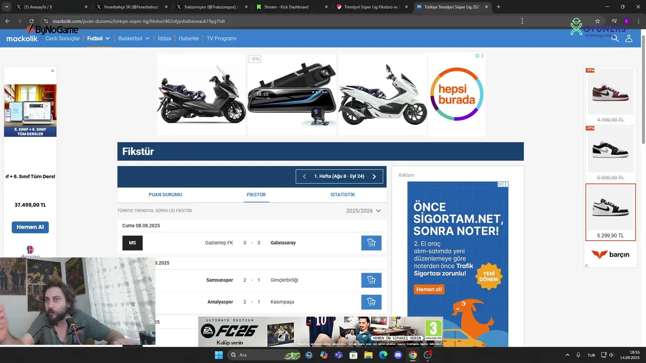
Task: Bookmark this page with star icon
Action: (x=598, y=21)
